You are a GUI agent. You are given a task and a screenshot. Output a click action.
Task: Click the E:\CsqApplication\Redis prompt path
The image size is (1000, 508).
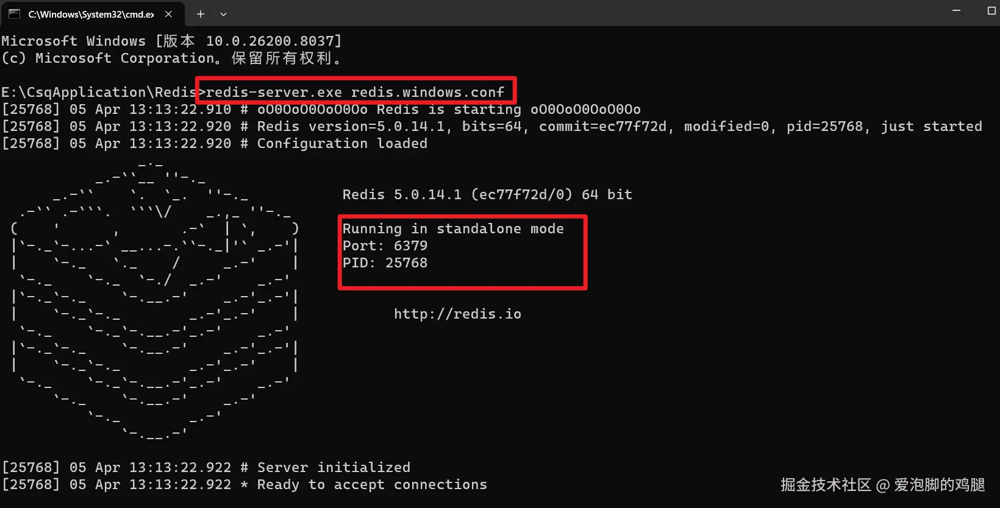98,92
